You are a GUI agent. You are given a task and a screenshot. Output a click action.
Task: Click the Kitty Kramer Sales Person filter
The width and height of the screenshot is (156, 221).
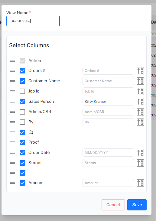point(108,102)
